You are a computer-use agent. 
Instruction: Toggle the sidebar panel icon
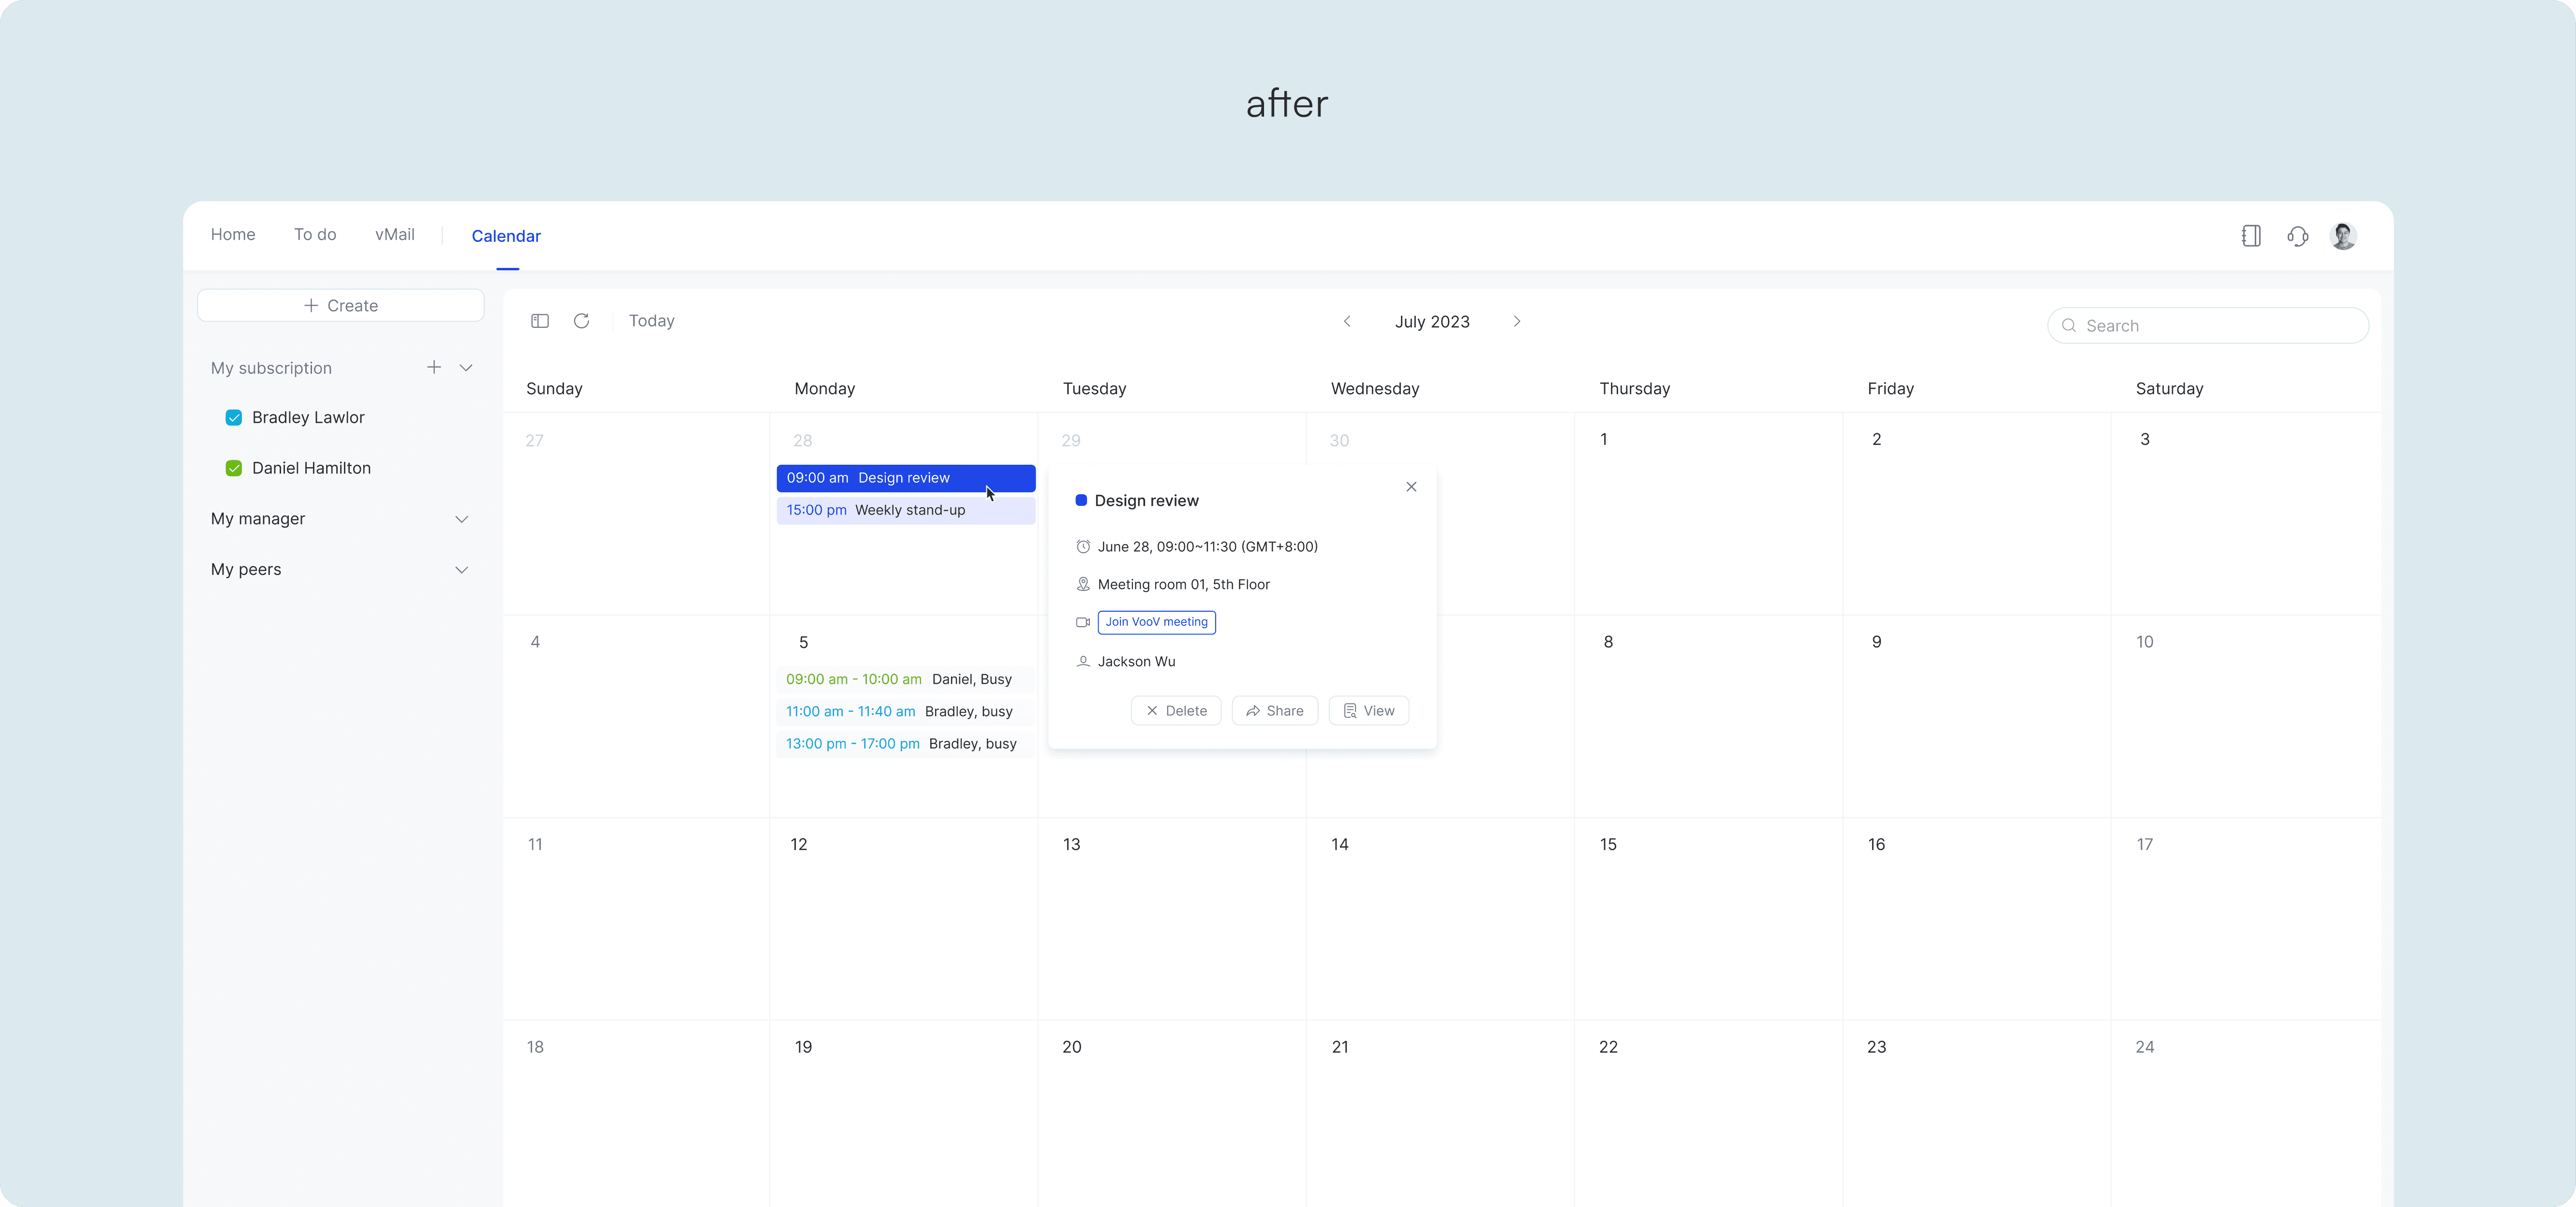[540, 321]
